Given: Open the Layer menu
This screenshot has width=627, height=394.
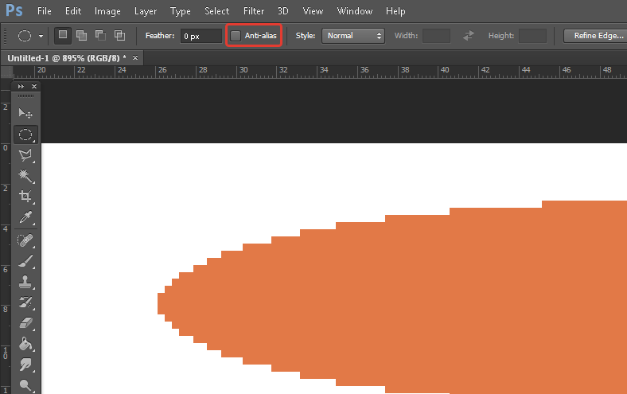Looking at the screenshot, I should click(x=146, y=11).
